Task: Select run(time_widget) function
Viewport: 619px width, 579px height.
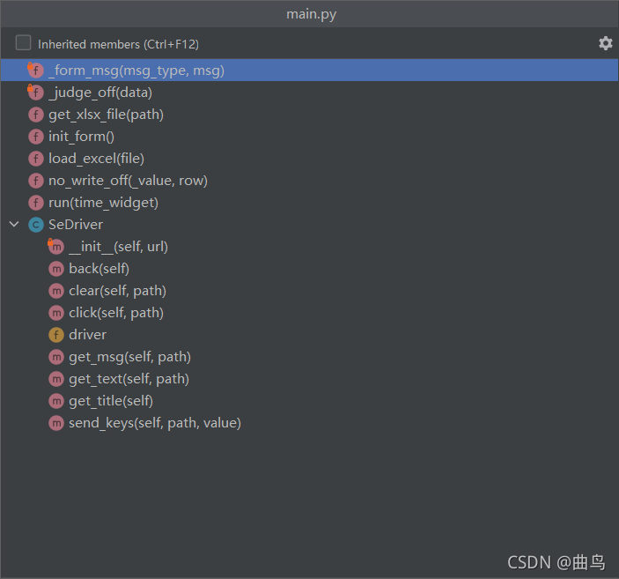Action: (x=103, y=203)
